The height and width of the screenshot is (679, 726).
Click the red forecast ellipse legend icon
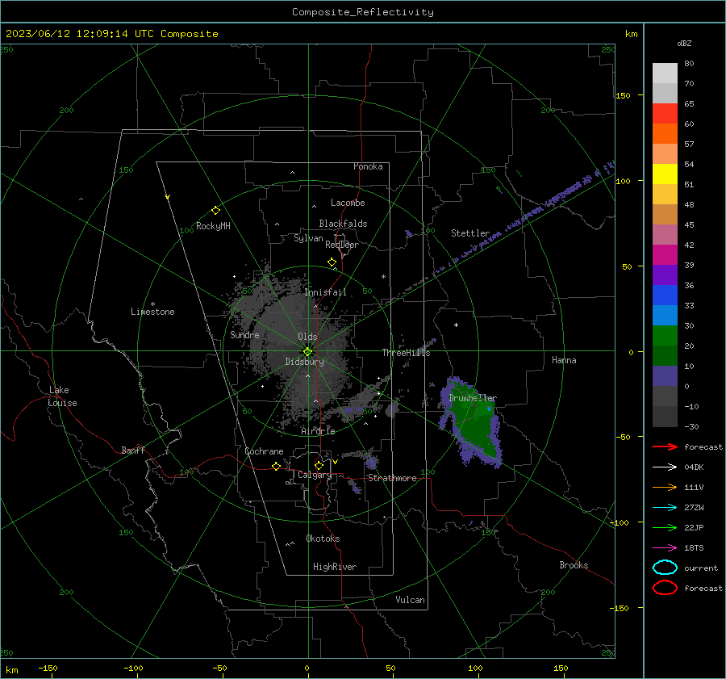[x=665, y=588]
